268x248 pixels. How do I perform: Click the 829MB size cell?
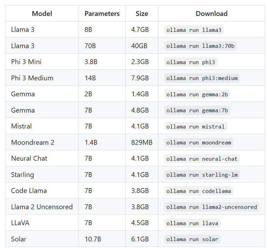(x=142, y=142)
